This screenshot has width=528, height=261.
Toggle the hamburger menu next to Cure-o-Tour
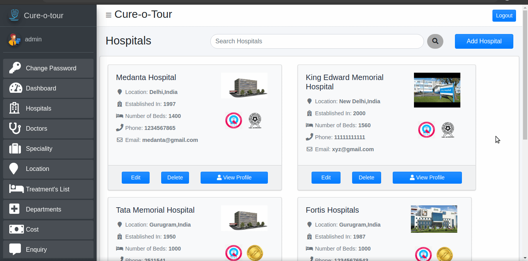coord(109,15)
